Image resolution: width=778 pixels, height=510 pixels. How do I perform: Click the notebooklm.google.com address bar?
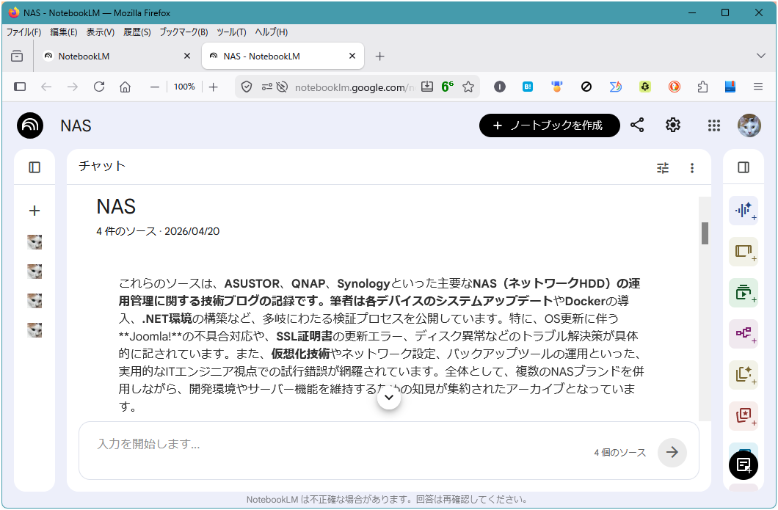353,87
